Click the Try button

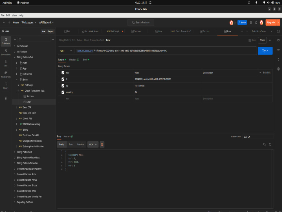[x=265, y=51]
